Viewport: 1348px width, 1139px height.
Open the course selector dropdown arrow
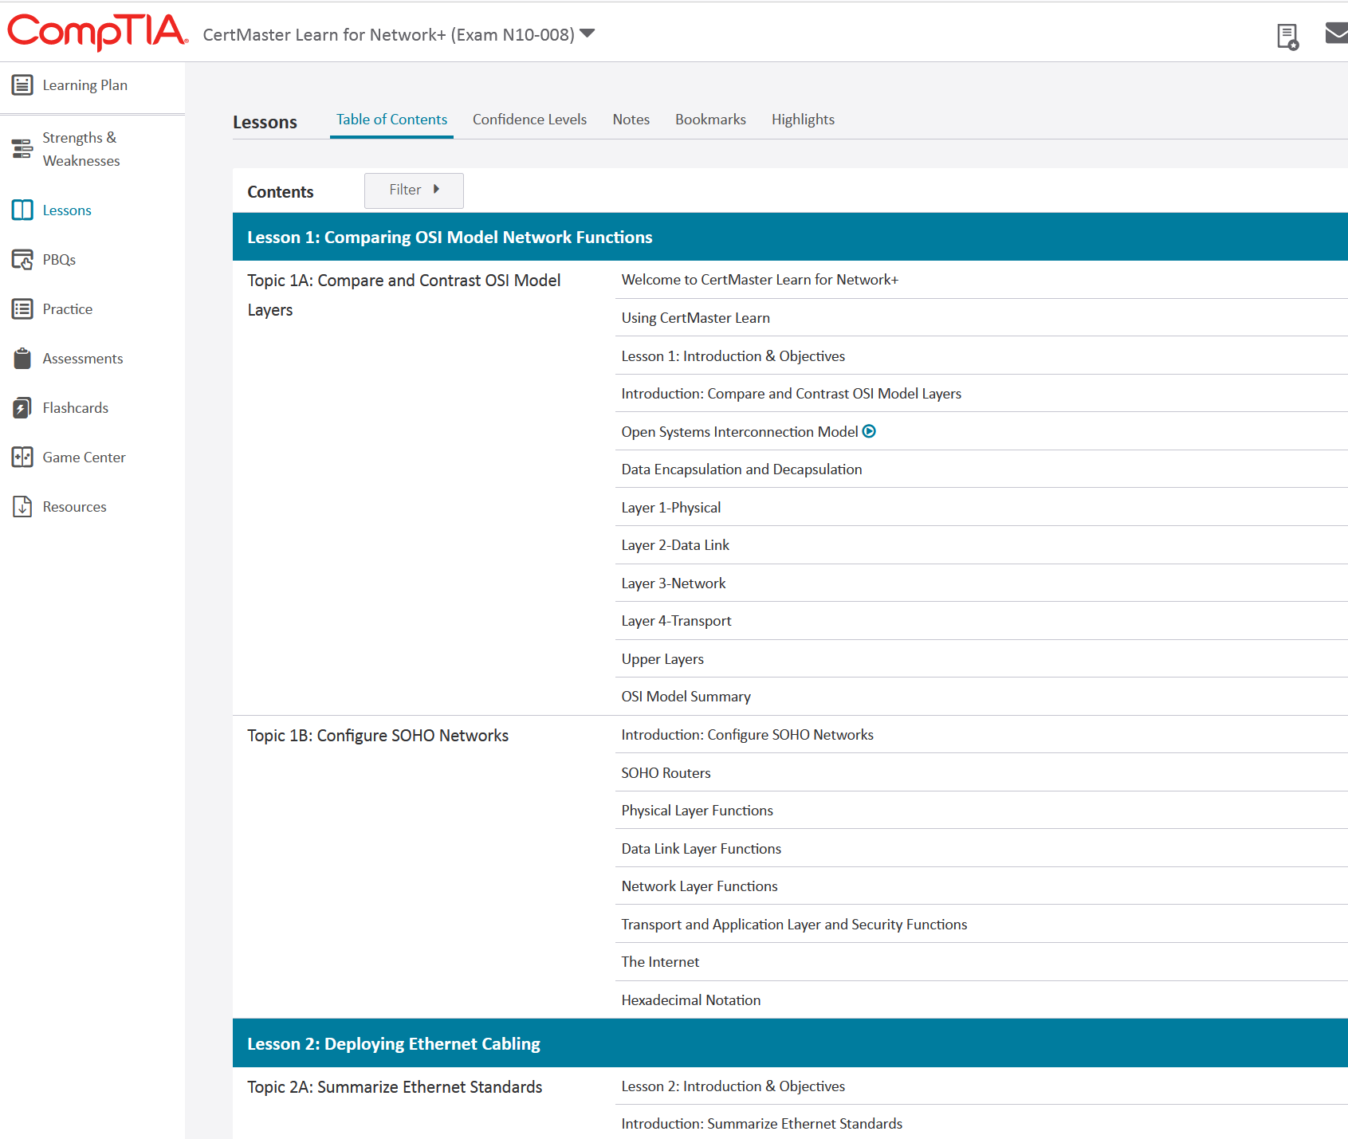(588, 33)
